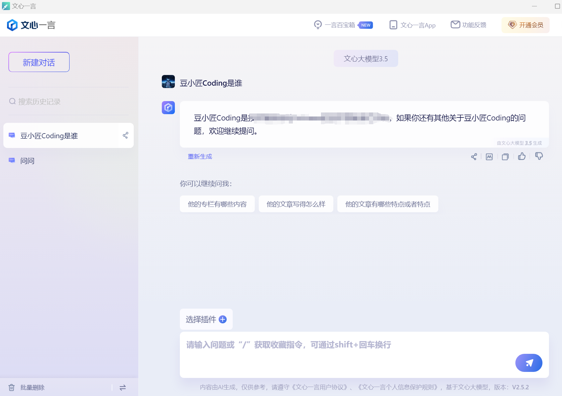This screenshot has height=396, width=562.
Task: Click the 文心大模型3.5 model label
Action: 366,59
